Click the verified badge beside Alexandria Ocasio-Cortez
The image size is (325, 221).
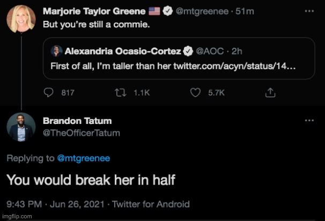pos(188,51)
